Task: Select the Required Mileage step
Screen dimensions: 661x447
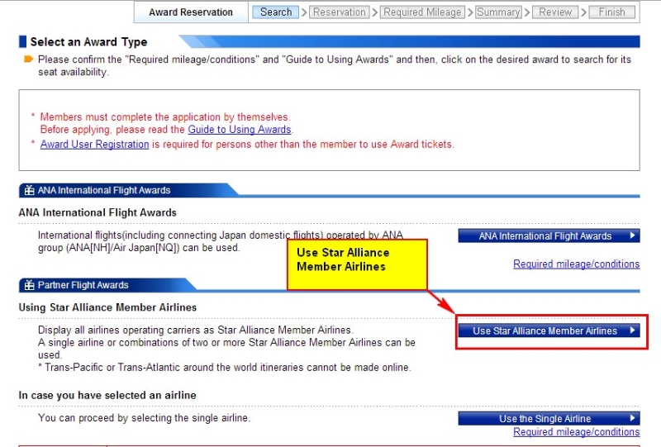Action: click(422, 12)
